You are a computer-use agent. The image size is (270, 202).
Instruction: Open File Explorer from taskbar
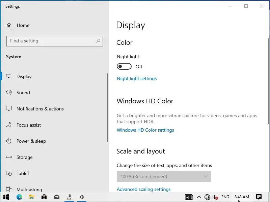coord(31,197)
